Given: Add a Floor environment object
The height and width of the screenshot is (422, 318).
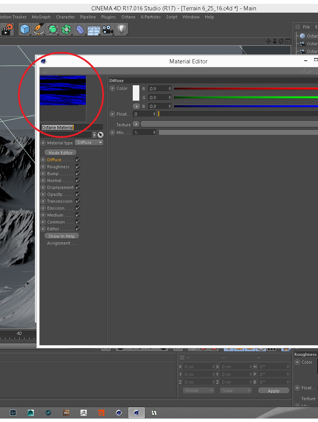Looking at the screenshot, I should tap(94, 30).
